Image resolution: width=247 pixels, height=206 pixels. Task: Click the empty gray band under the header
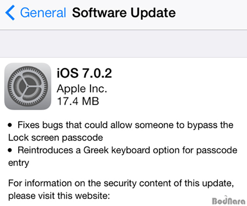pos(123,44)
